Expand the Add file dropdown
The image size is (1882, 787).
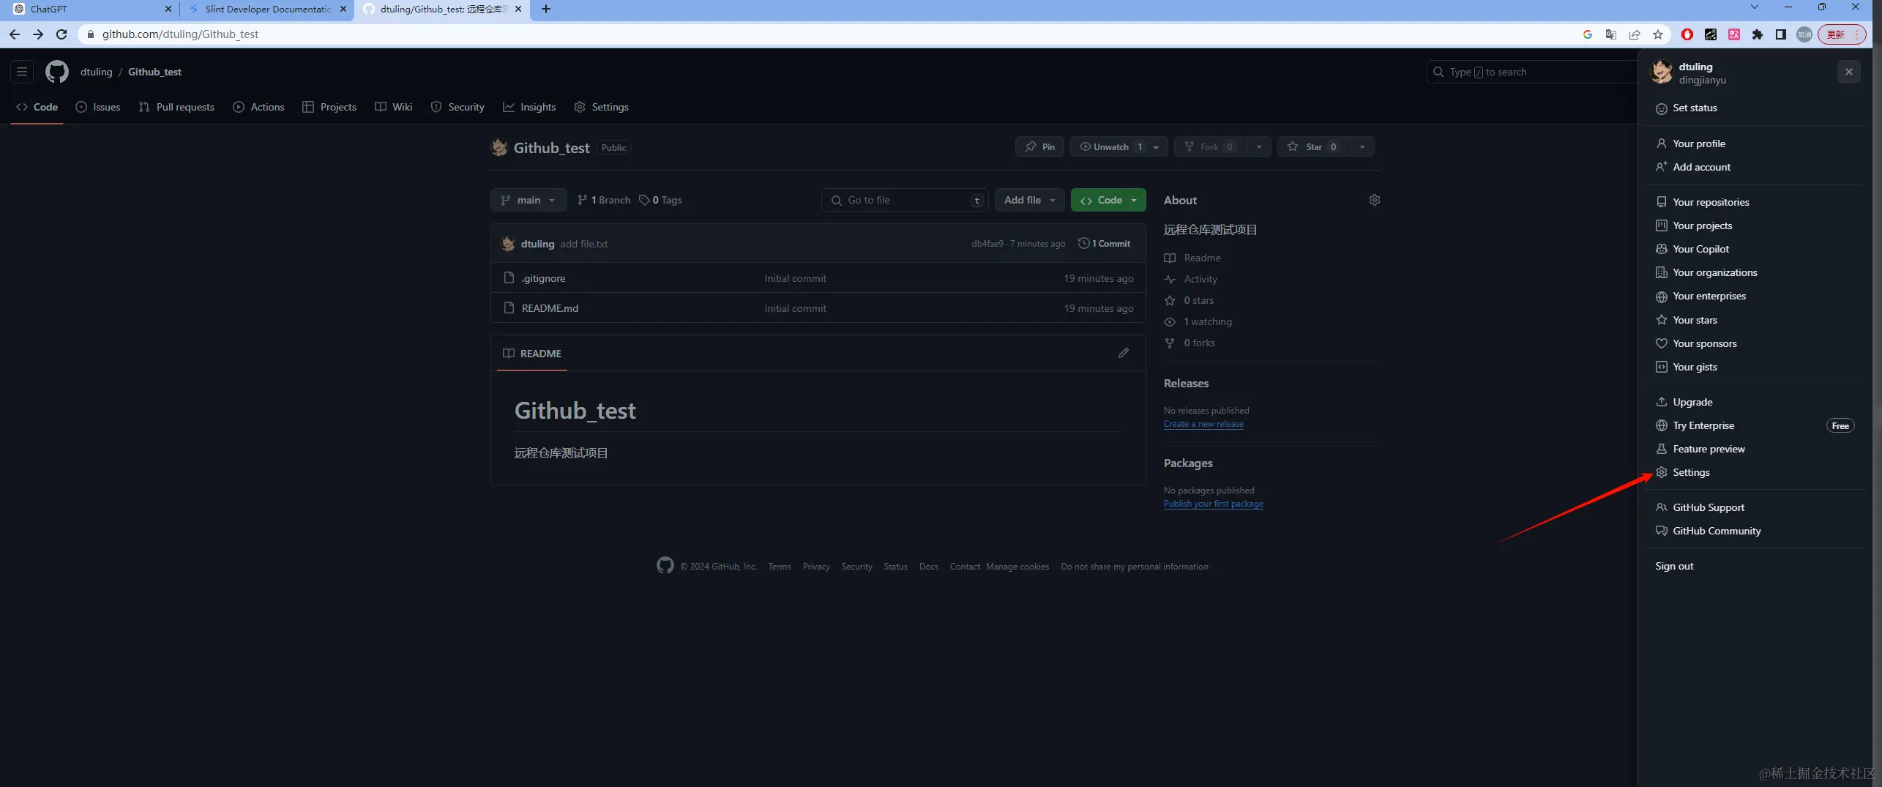[x=1029, y=200]
